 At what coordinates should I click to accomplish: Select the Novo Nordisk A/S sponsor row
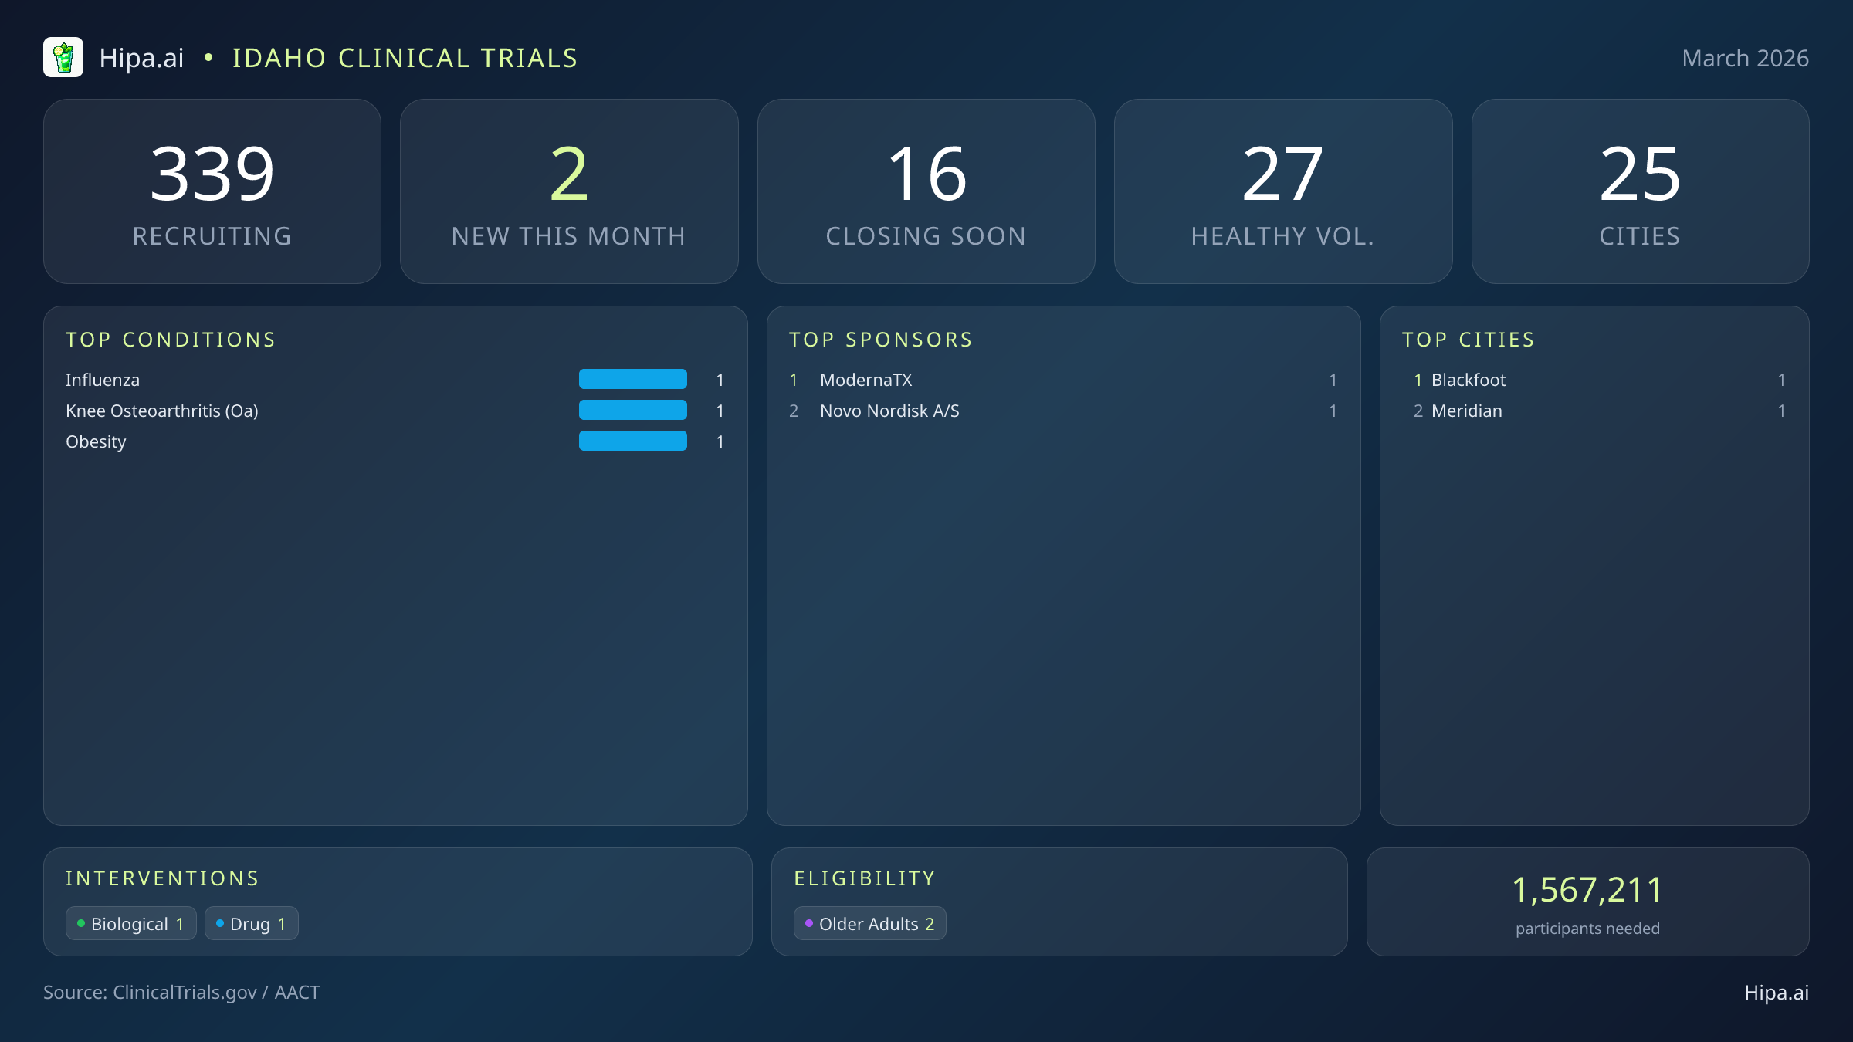coord(889,411)
